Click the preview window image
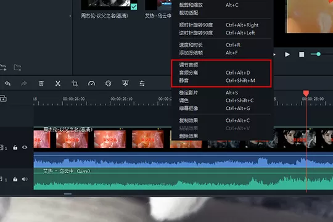Image resolution: width=333 pixels, height=222 pixels. click(310, 17)
